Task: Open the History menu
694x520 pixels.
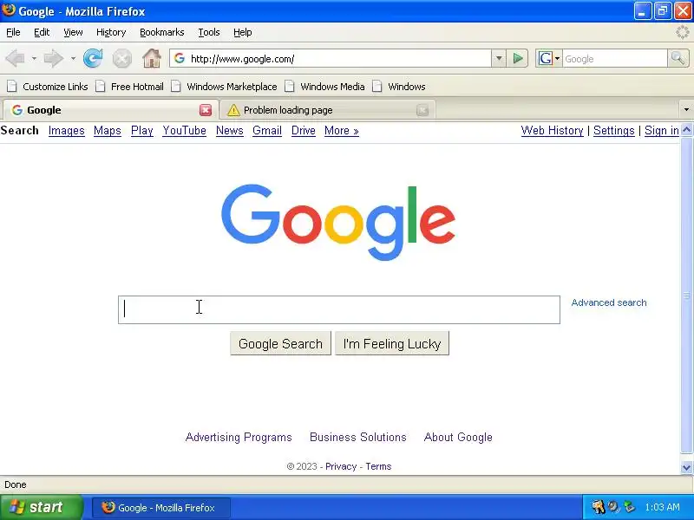Action: (111, 32)
